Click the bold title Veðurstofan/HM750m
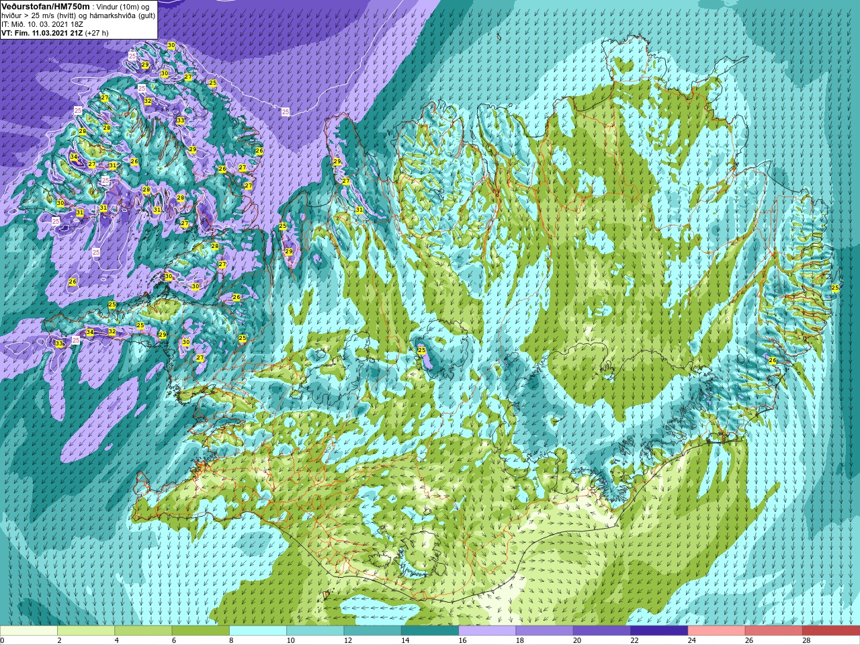860x645 pixels. click(46, 5)
